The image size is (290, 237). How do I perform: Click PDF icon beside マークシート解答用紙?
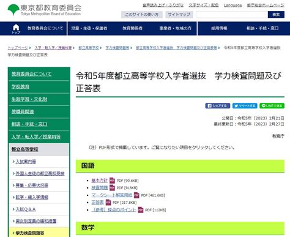pos(136,195)
